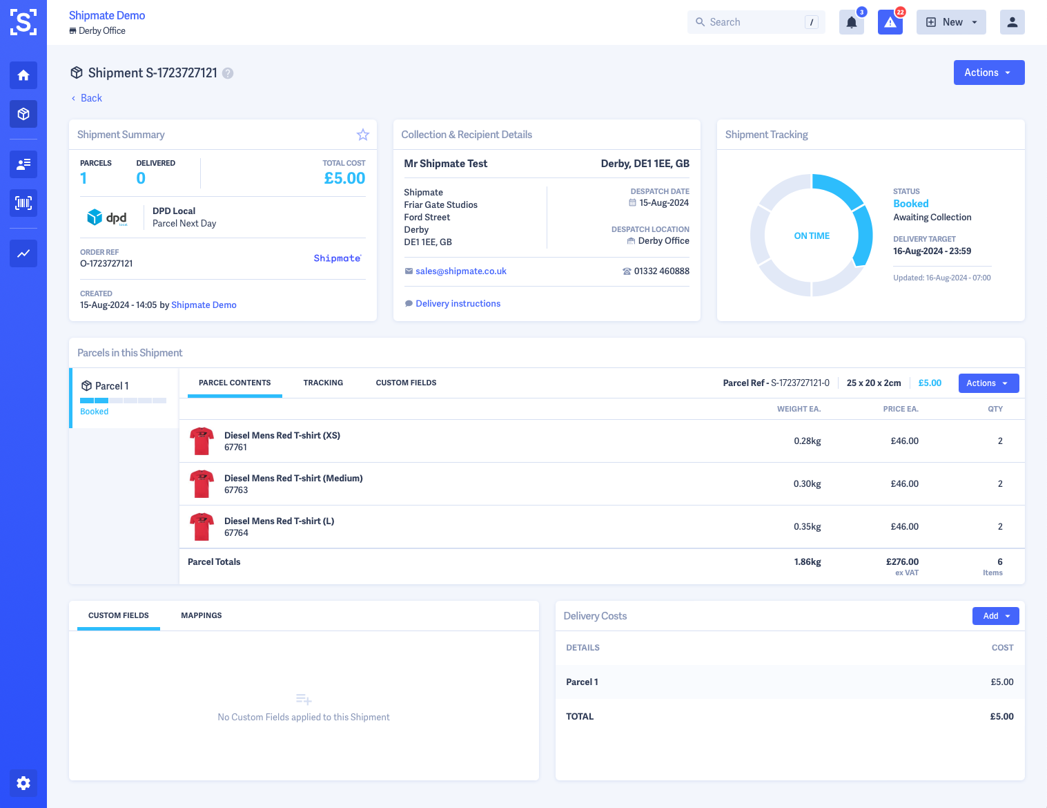Screen dimensions: 1047x808
Task: Open the New dropdown menu
Action: coord(951,22)
